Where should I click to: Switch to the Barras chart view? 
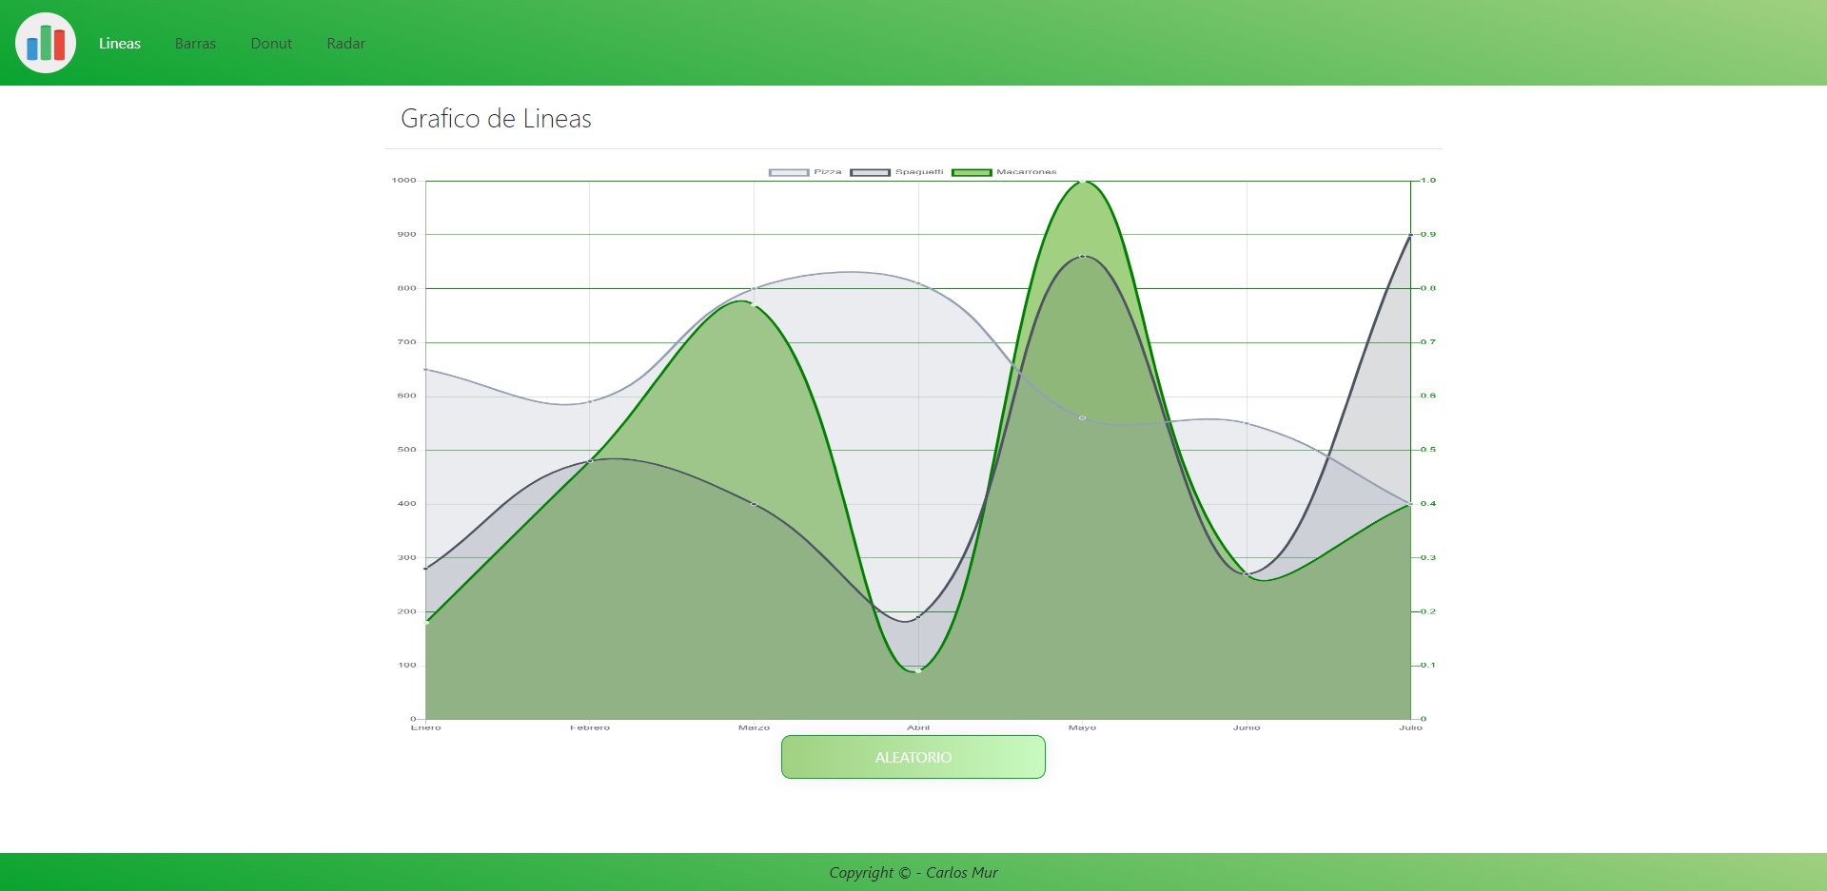click(195, 43)
